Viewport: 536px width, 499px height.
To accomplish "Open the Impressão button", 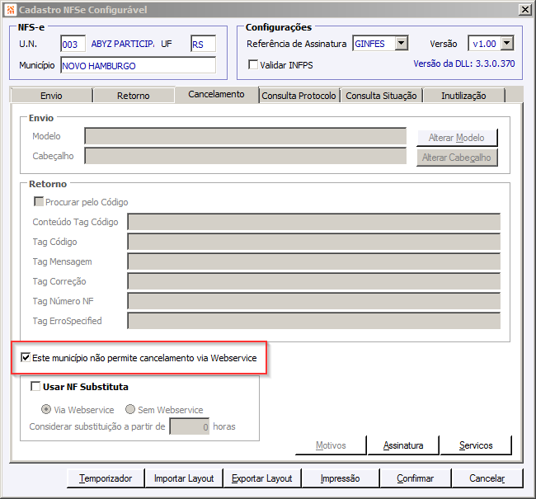I will tap(340, 478).
